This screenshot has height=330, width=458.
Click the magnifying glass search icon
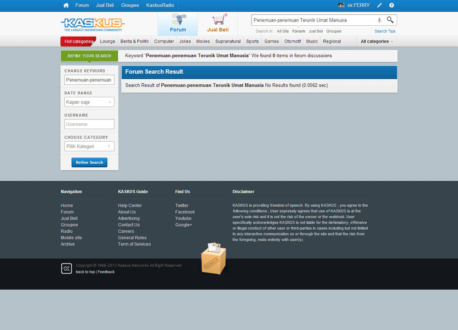tap(390, 20)
